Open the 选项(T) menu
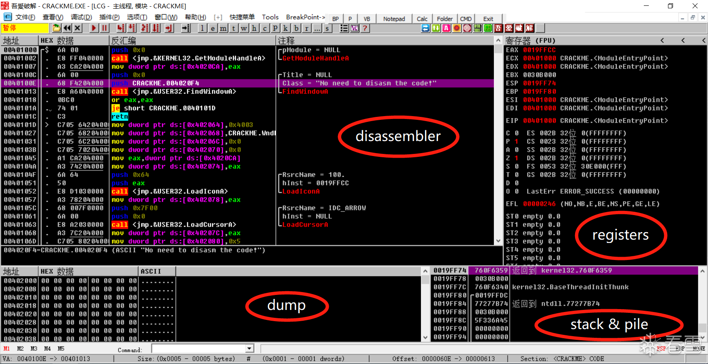This screenshot has width=708, height=364. click(x=137, y=17)
